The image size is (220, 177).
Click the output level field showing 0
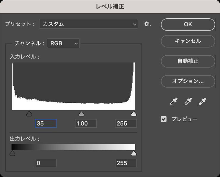tap(46, 163)
